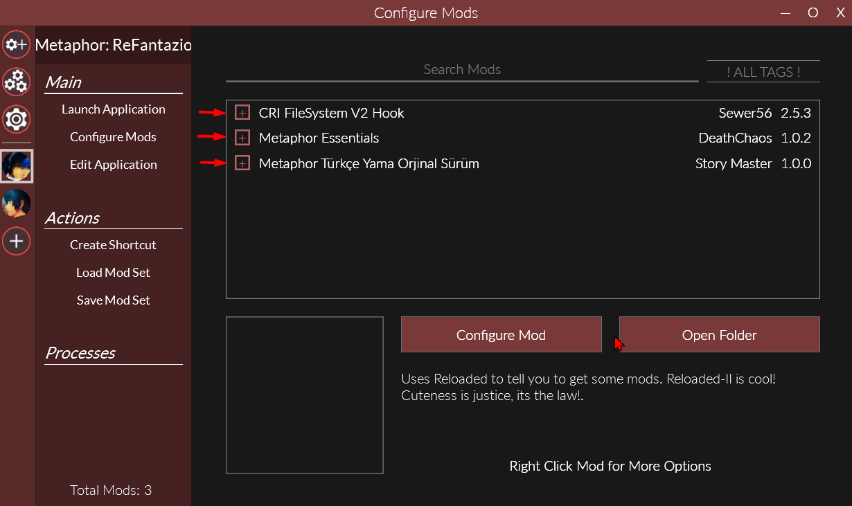Open Edit Application in Main menu
The height and width of the screenshot is (506, 852).
pos(114,165)
